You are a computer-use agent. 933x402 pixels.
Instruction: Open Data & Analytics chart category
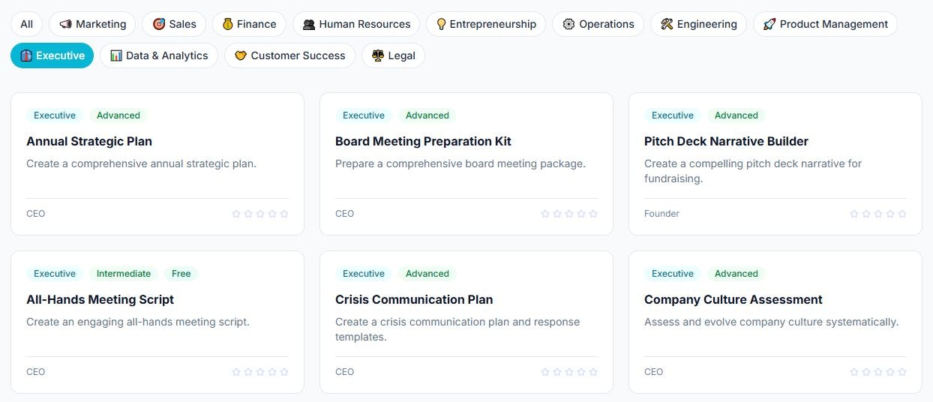pyautogui.click(x=159, y=55)
